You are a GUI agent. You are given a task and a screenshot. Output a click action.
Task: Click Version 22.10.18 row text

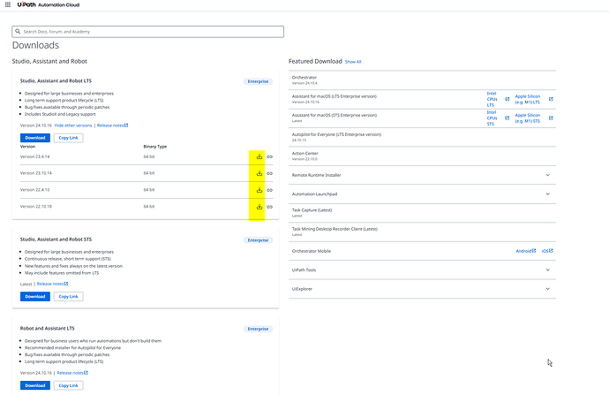pyautogui.click(x=35, y=207)
